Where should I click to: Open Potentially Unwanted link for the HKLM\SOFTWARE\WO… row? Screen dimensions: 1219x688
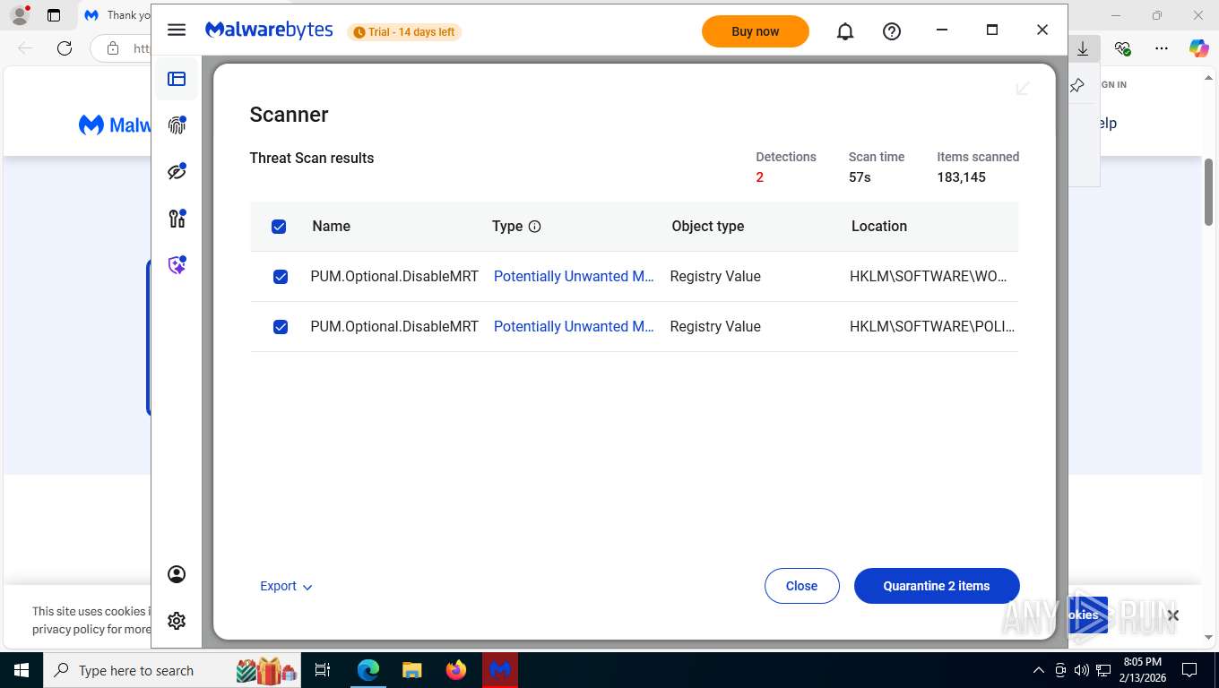pyautogui.click(x=574, y=276)
